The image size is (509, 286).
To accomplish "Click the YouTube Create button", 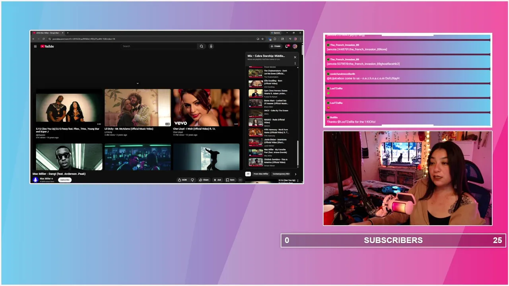I will coord(276,46).
